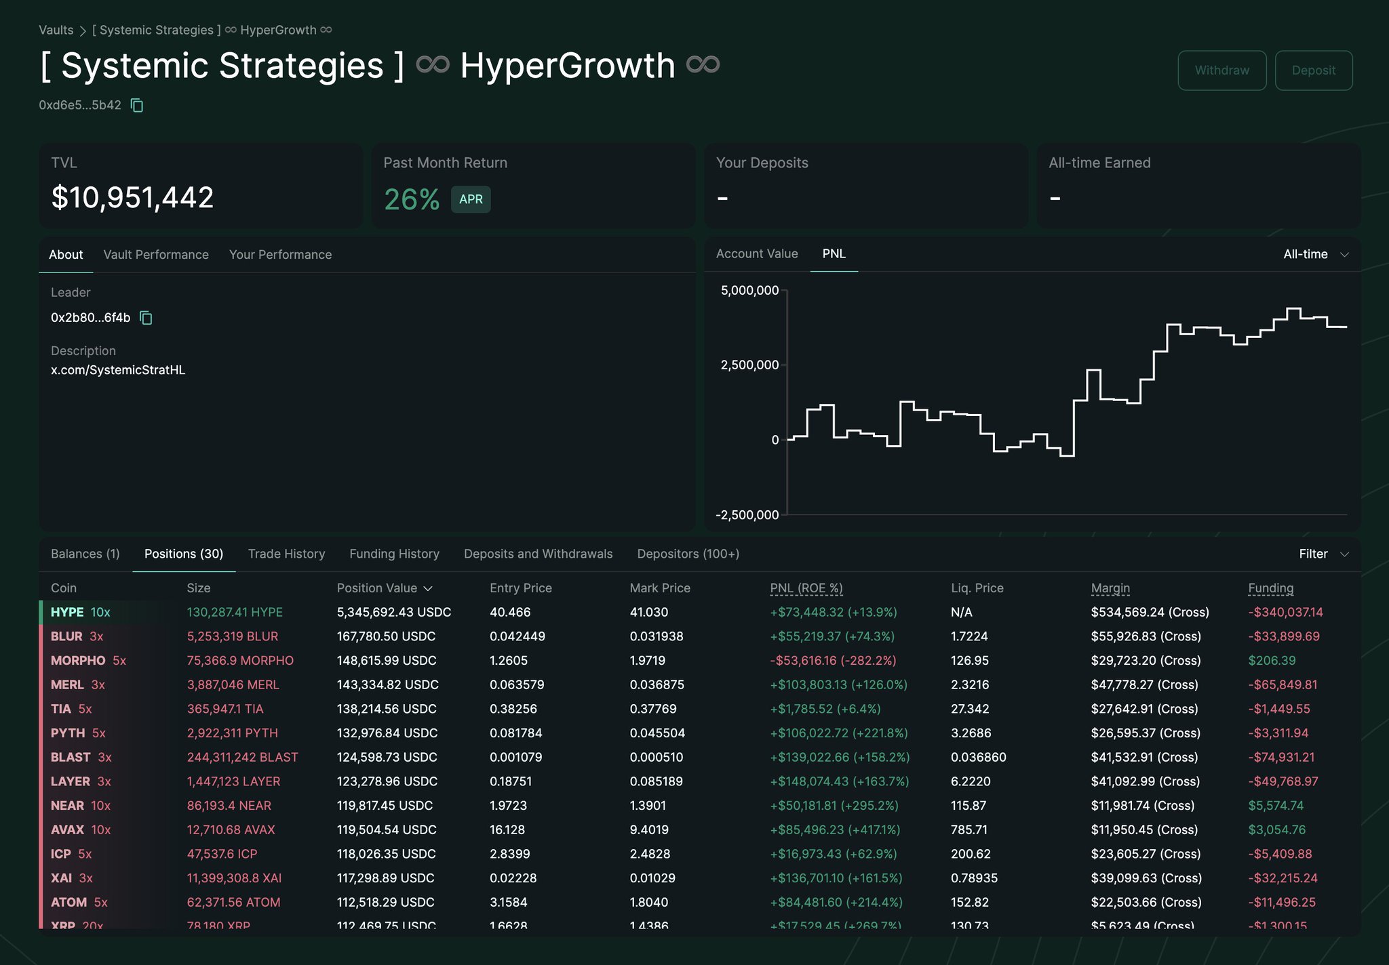The height and width of the screenshot is (965, 1389).
Task: Copy the vault address 0xd6e5...5b42
Action: click(137, 105)
